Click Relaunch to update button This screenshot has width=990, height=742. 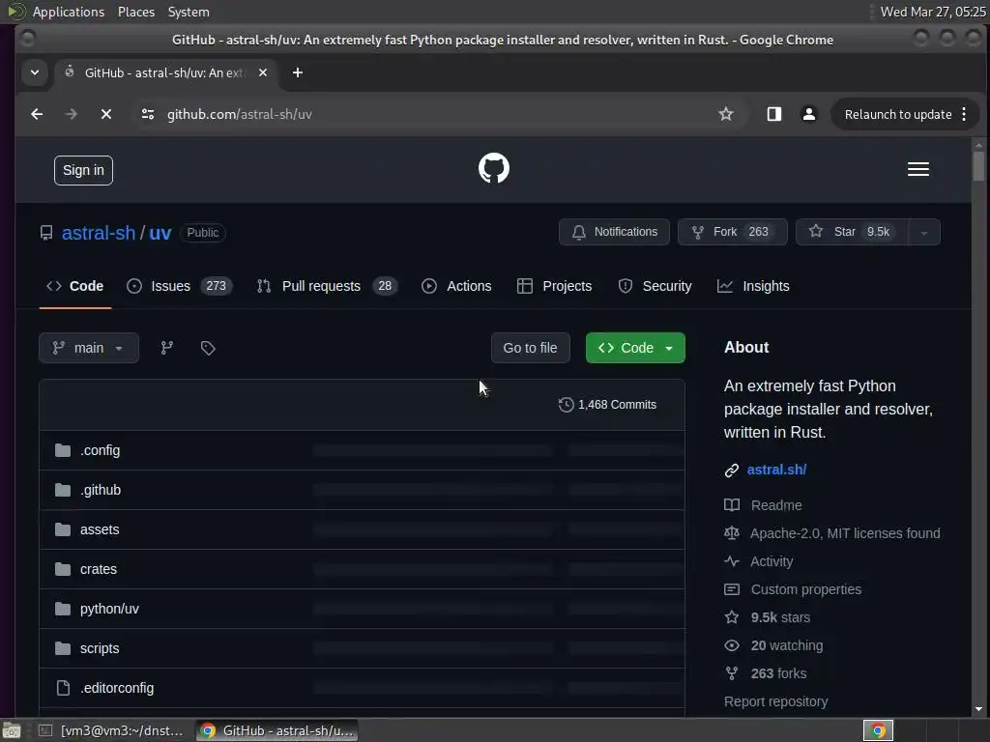[x=898, y=114]
